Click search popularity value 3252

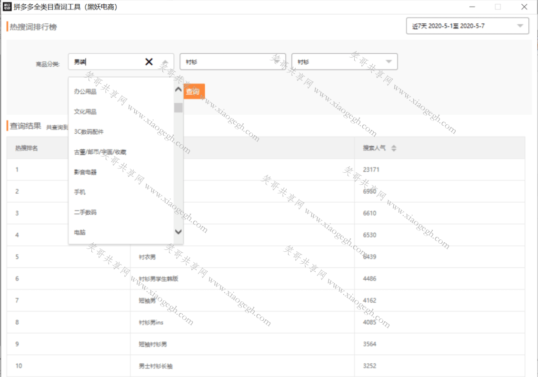tap(370, 366)
